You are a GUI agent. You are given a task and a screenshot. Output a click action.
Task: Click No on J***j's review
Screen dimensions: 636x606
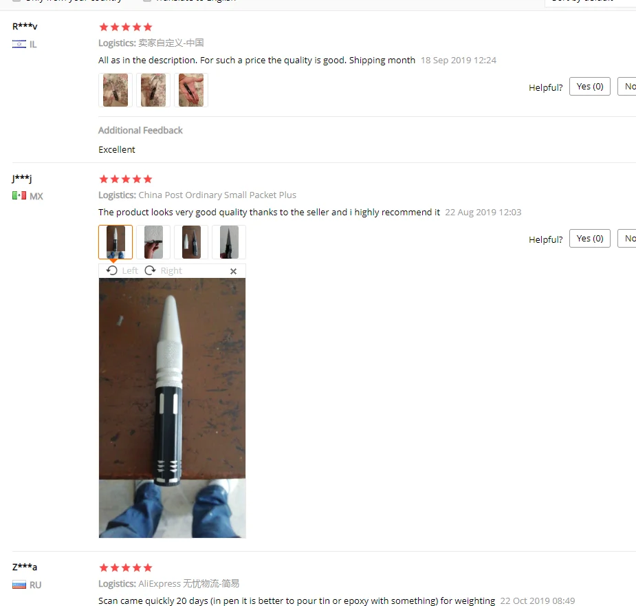[627, 238]
